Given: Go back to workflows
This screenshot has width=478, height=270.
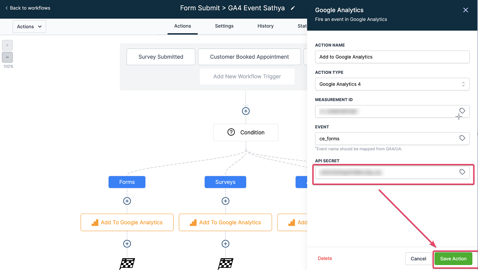Looking at the screenshot, I should pyautogui.click(x=28, y=8).
